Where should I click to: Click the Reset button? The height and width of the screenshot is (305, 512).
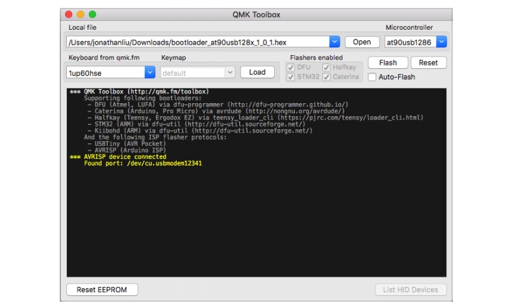(x=428, y=63)
